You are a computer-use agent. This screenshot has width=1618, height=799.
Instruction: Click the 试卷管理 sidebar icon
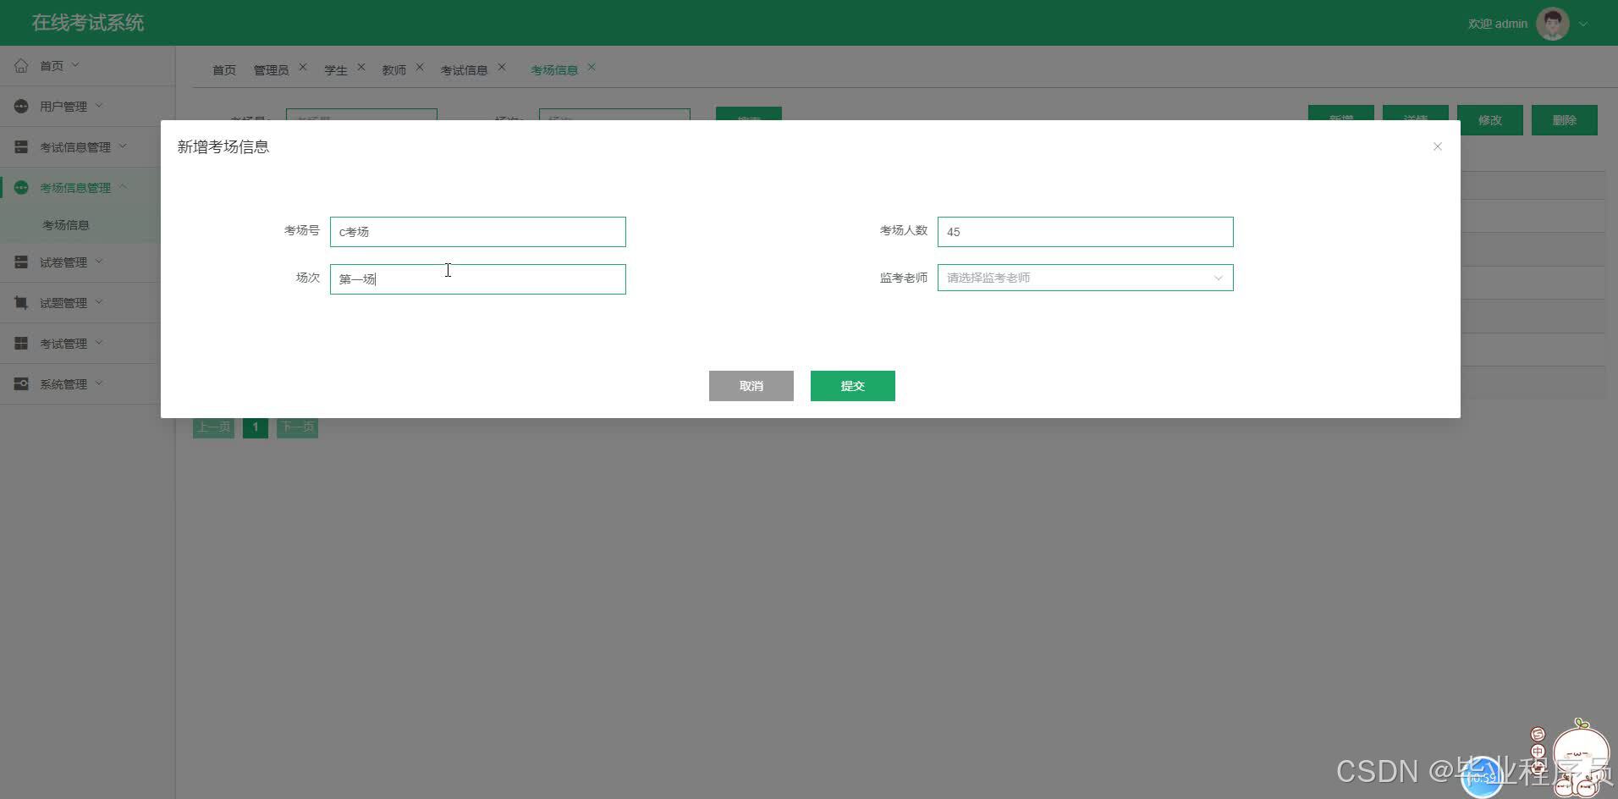tap(21, 262)
